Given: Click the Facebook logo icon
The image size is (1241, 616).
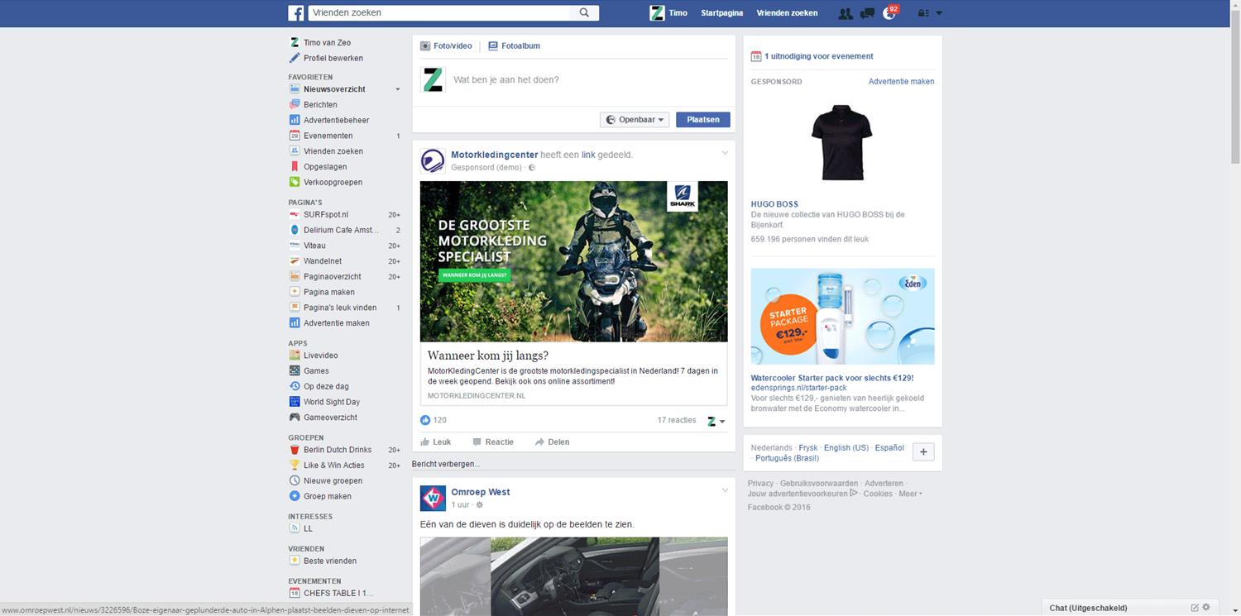Looking at the screenshot, I should click(x=296, y=13).
